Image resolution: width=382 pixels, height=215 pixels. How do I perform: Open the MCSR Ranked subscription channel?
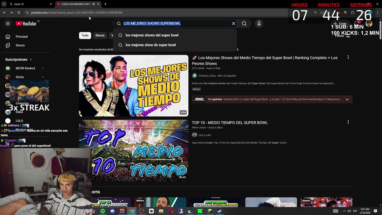25,68
